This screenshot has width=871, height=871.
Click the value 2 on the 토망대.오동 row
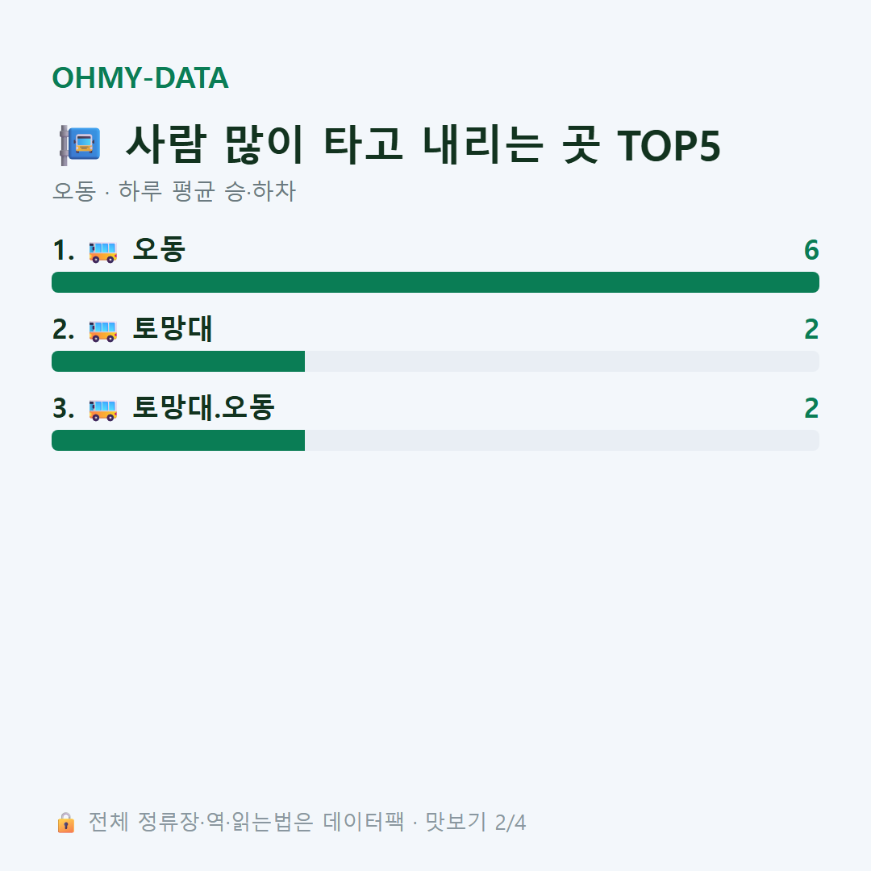tap(811, 408)
